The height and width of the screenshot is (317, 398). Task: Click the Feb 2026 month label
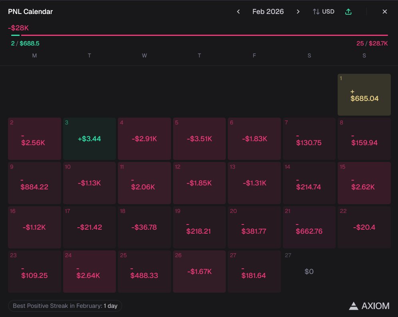[268, 12]
